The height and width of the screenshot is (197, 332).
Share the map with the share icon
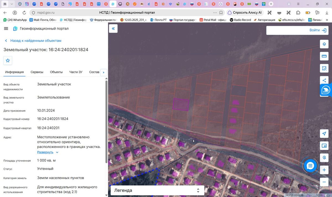point(324,80)
